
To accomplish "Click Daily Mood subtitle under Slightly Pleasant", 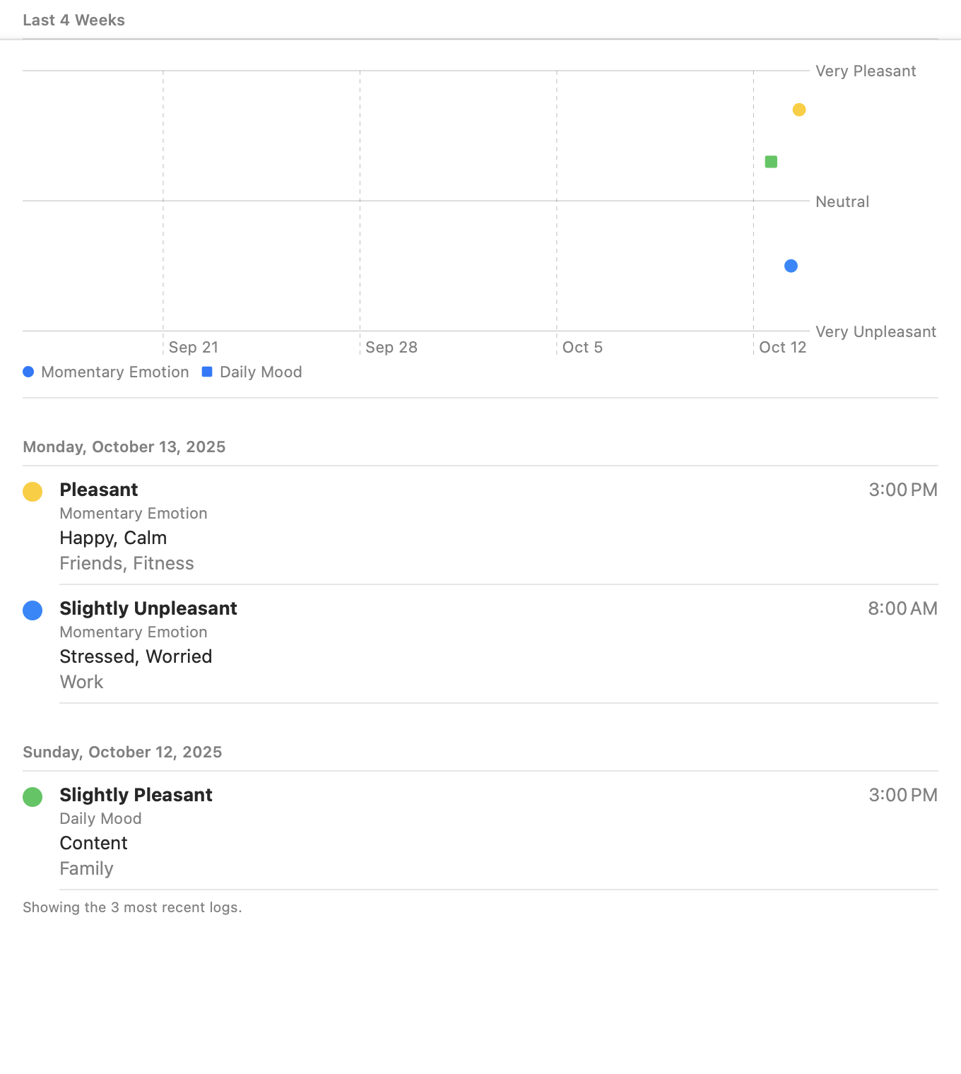I will click(100, 818).
